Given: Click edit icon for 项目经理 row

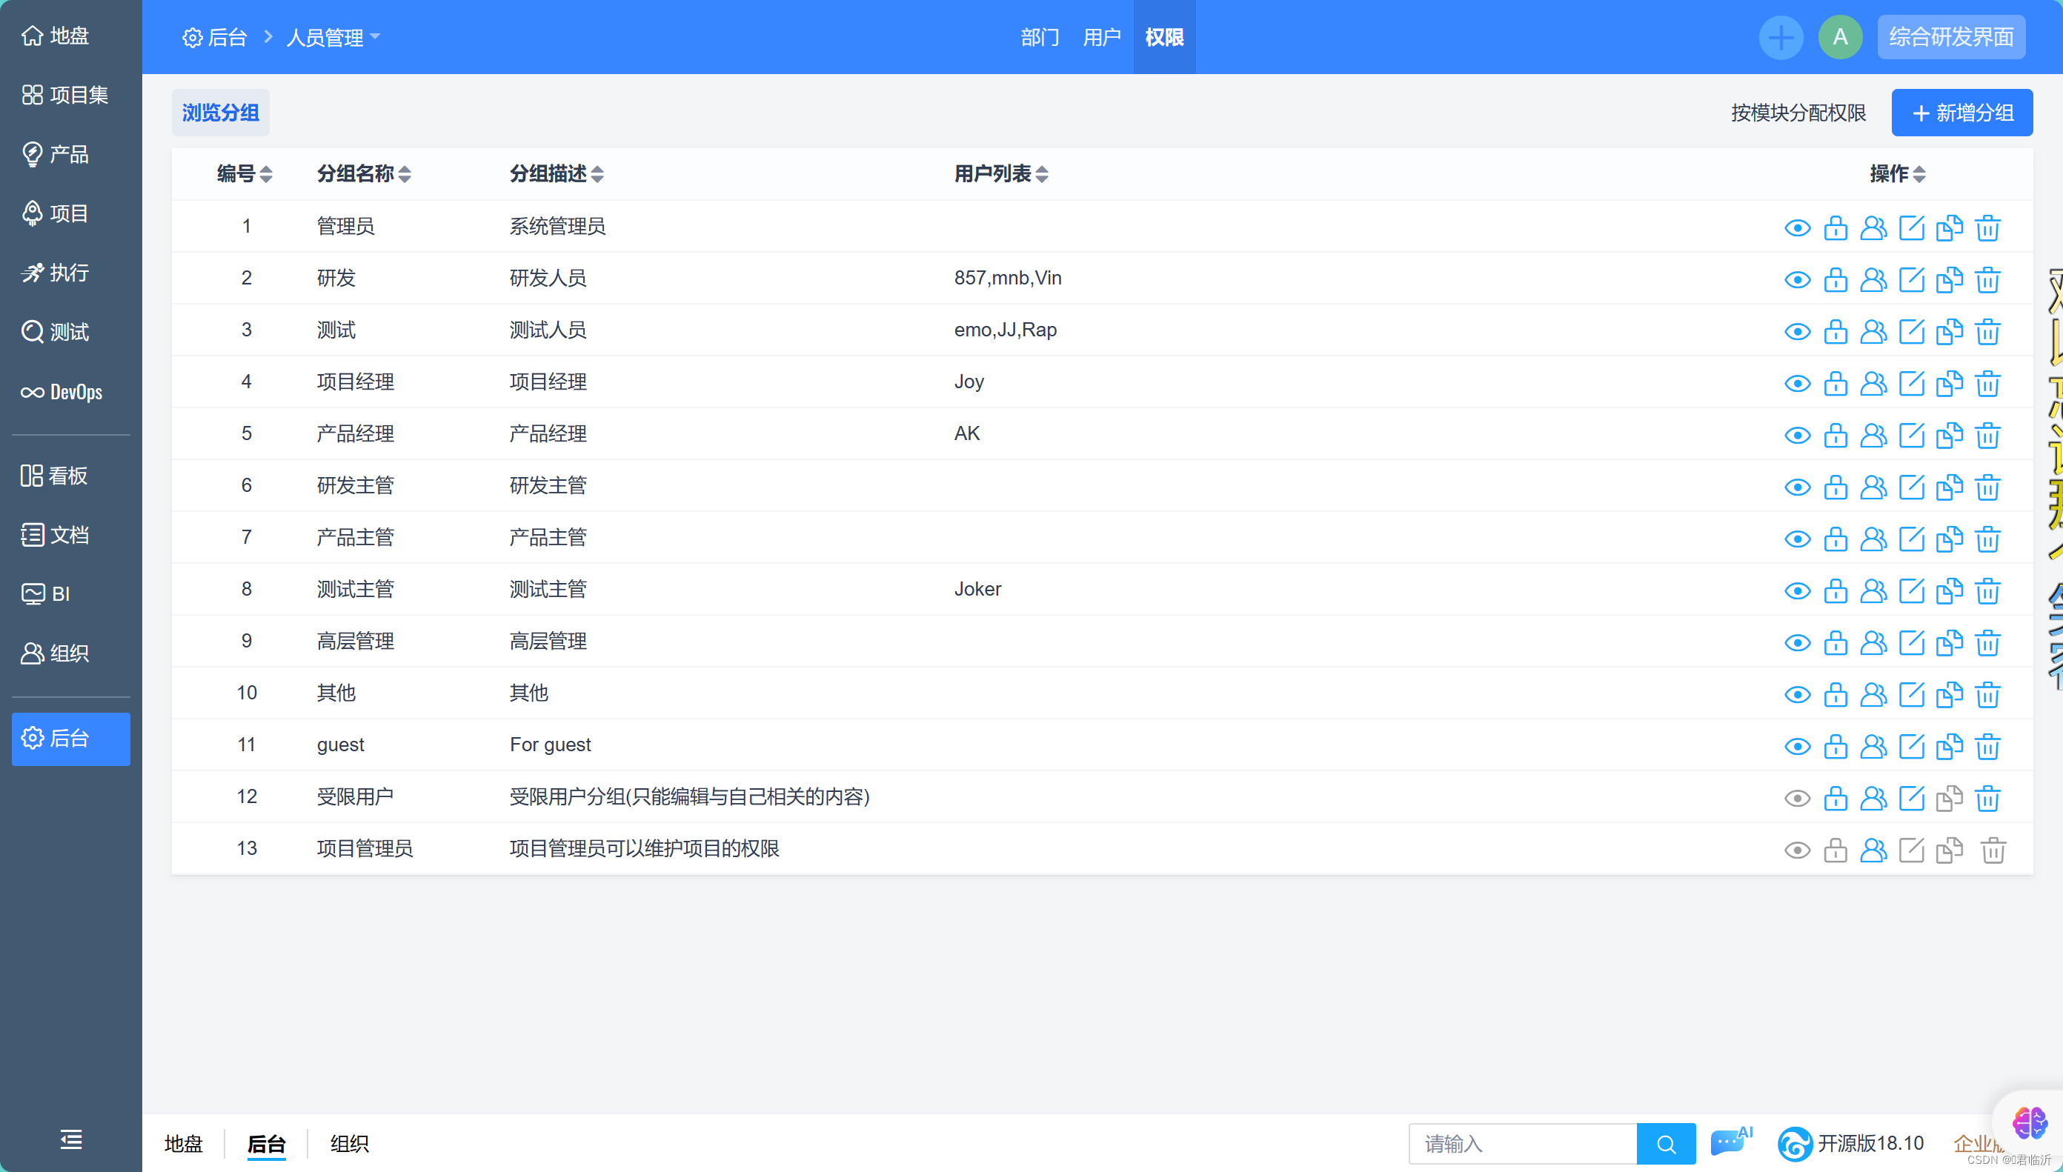Looking at the screenshot, I should click(1911, 382).
